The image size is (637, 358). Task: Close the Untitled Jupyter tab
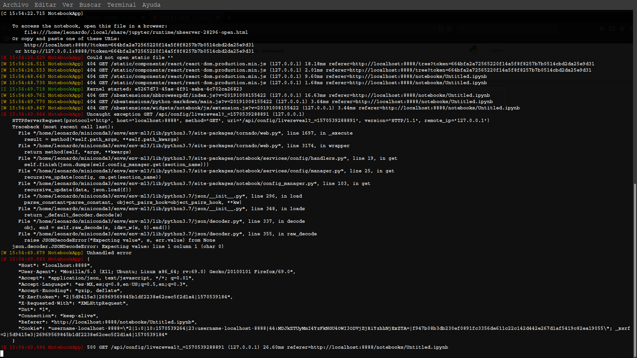[218, 17]
